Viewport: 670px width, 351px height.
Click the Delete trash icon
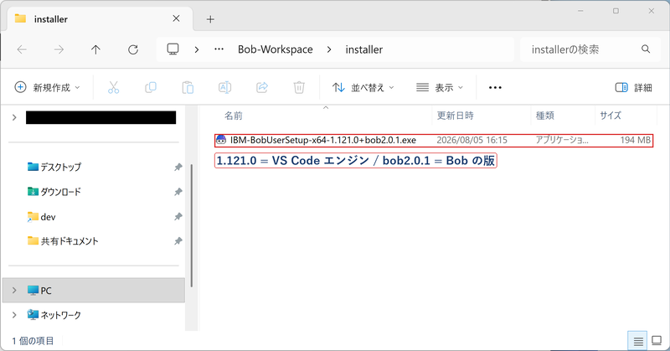click(299, 88)
